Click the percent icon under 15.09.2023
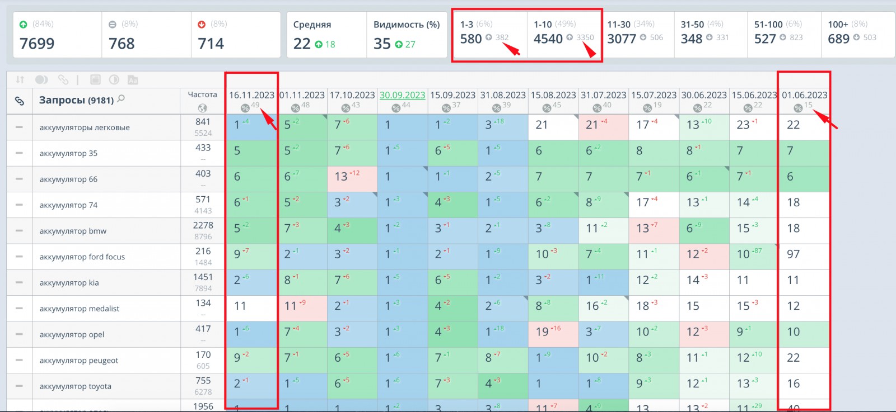 tap(446, 108)
